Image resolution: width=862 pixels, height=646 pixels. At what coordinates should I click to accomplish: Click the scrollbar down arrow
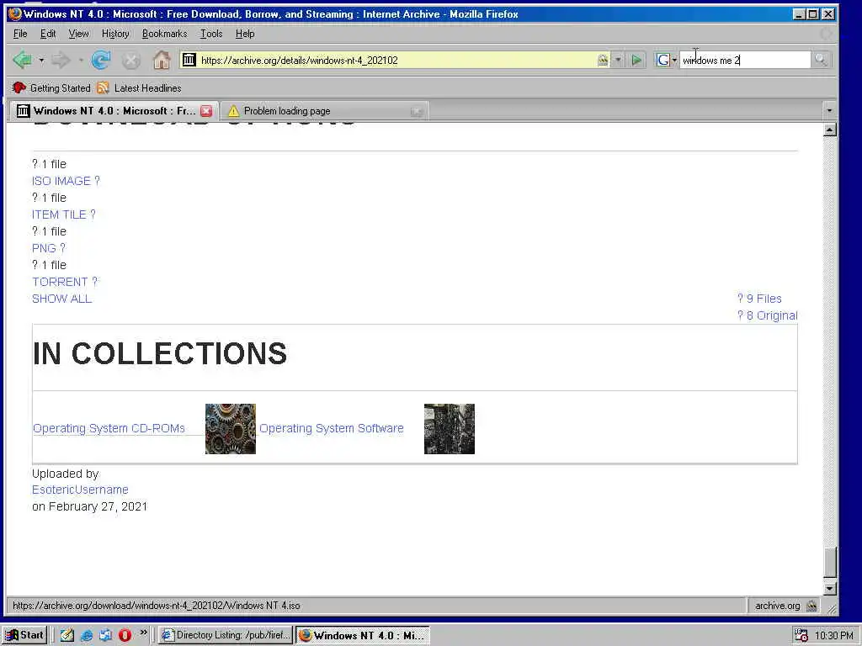click(830, 588)
